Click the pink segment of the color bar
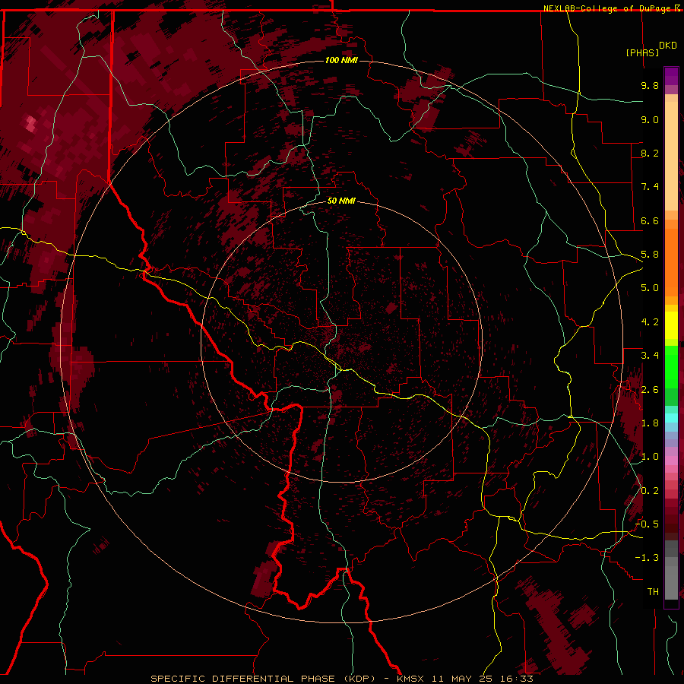This screenshot has width=684, height=684. 671,461
